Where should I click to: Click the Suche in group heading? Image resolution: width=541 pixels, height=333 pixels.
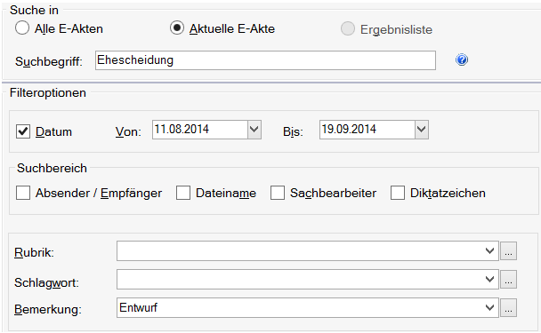[34, 10]
